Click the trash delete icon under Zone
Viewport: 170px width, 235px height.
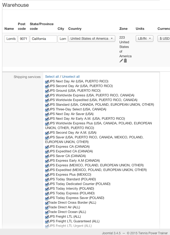point(125,61)
